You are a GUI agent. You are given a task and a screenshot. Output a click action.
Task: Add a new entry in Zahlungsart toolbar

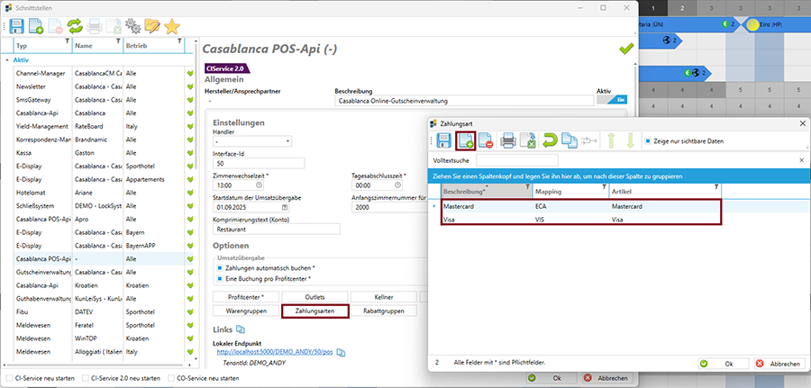[466, 140]
